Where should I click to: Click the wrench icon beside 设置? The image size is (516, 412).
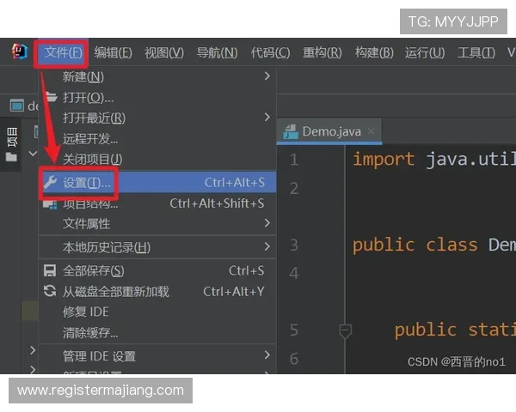pyautogui.click(x=51, y=182)
